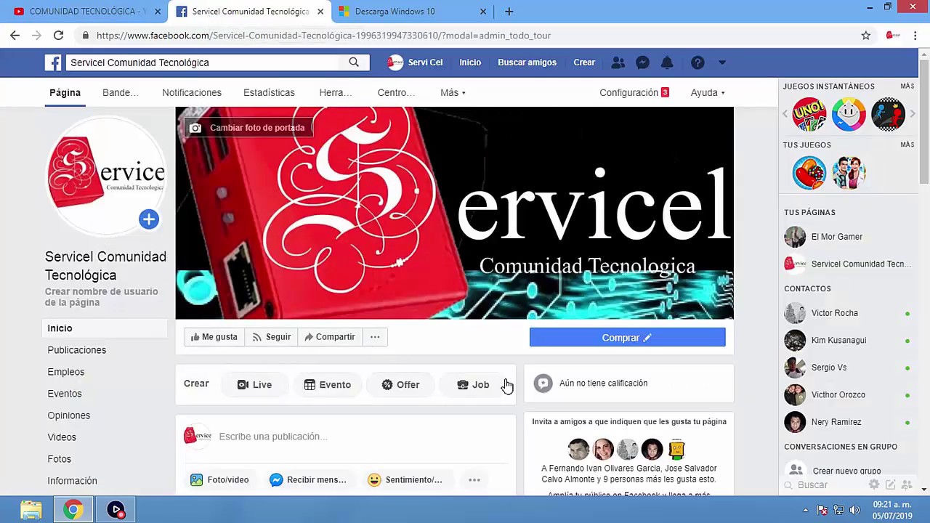Click the Seguir button

click(x=270, y=337)
